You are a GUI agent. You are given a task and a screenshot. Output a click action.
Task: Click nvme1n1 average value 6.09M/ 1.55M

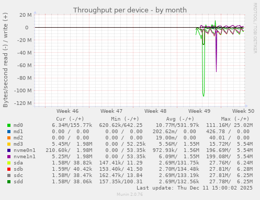click(179, 157)
